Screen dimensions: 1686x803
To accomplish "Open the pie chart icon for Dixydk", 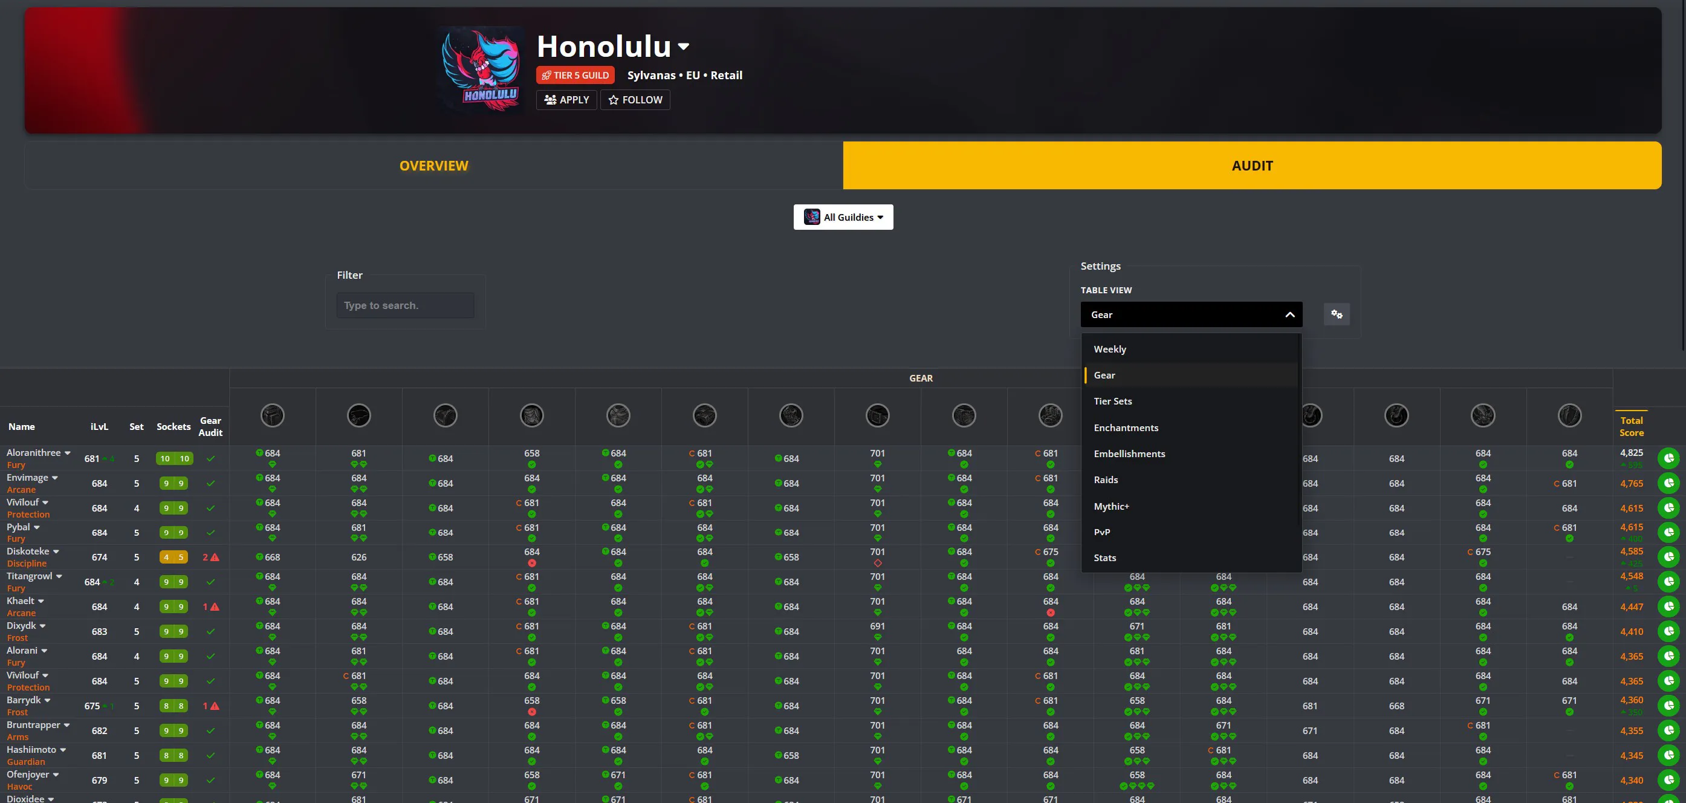I will click(x=1669, y=631).
